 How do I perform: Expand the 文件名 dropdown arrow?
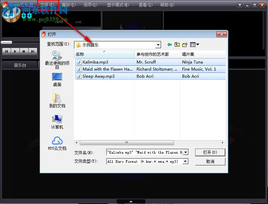click(186, 152)
